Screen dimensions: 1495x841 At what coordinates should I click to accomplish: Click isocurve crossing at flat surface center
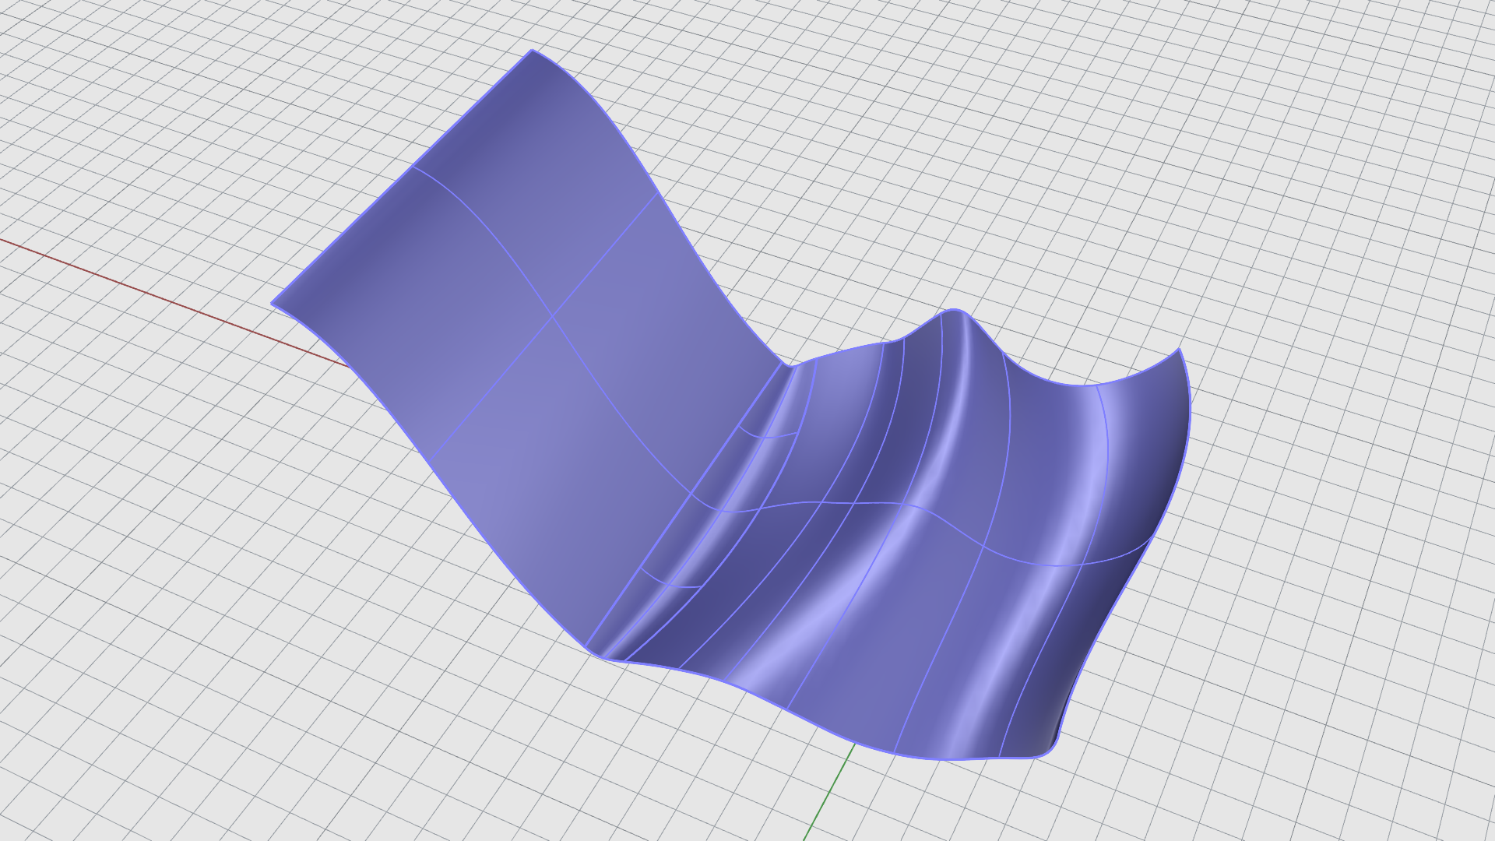(x=553, y=316)
